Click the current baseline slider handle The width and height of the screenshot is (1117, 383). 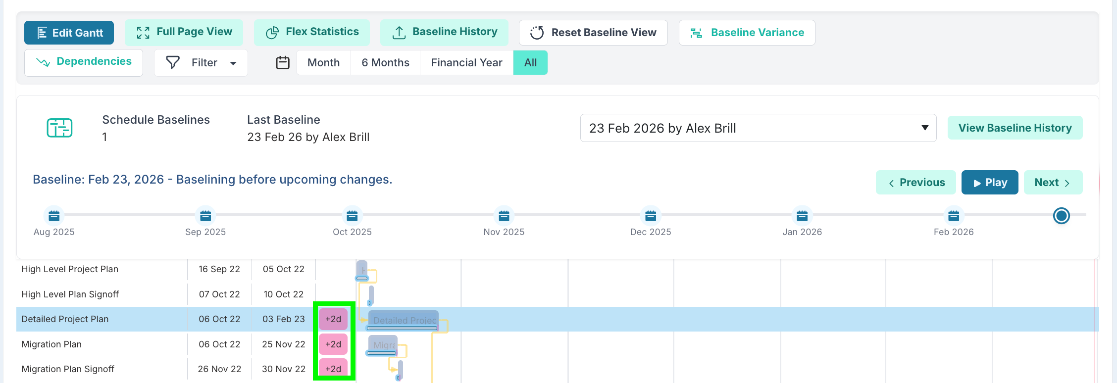point(1061,216)
